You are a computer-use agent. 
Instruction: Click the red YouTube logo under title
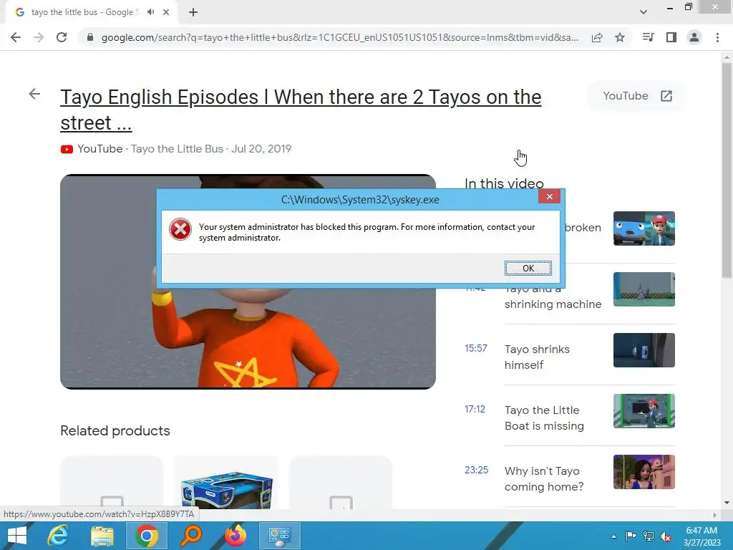67,149
